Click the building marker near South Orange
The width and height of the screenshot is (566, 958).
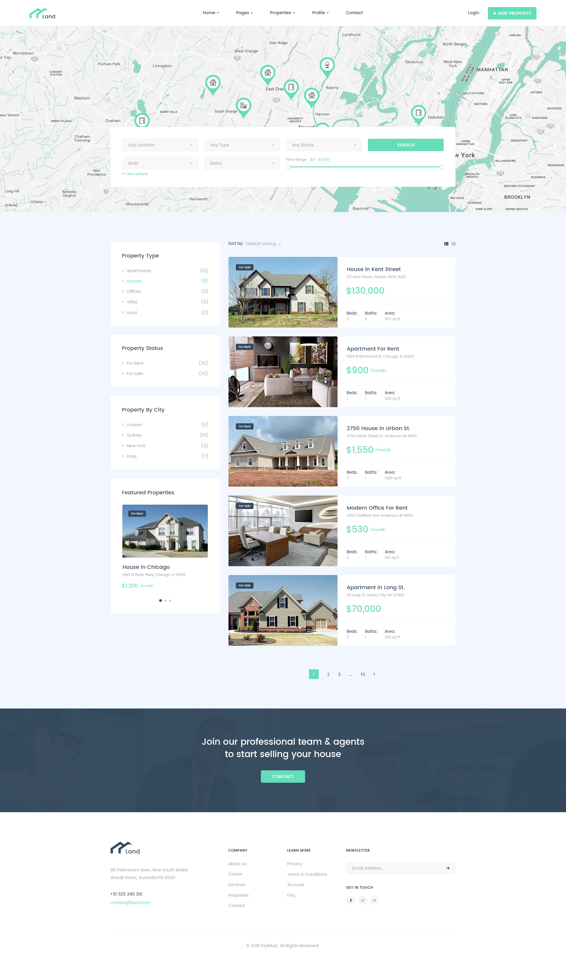(x=243, y=105)
